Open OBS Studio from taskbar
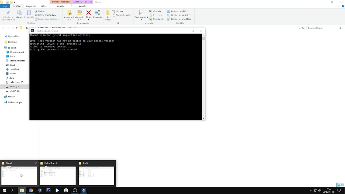 click(75, 190)
